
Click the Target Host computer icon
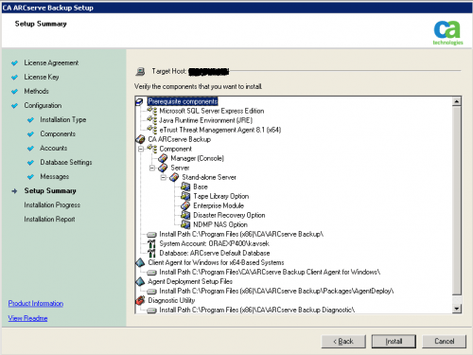(140, 72)
